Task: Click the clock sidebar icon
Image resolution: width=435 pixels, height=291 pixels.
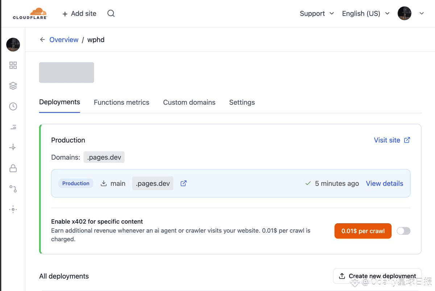Action: [13, 107]
